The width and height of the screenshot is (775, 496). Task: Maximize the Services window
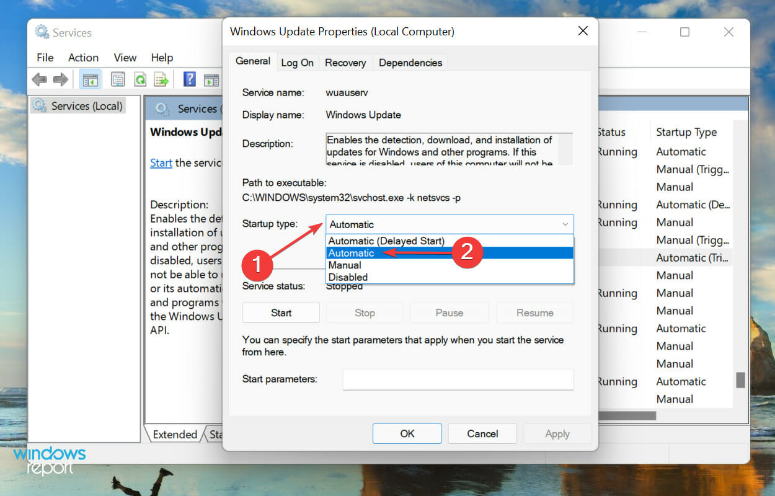[684, 32]
